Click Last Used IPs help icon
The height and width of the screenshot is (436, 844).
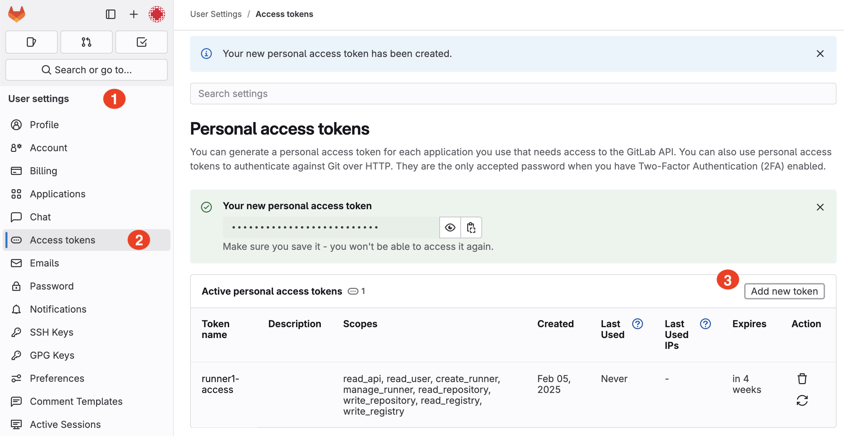tap(705, 324)
